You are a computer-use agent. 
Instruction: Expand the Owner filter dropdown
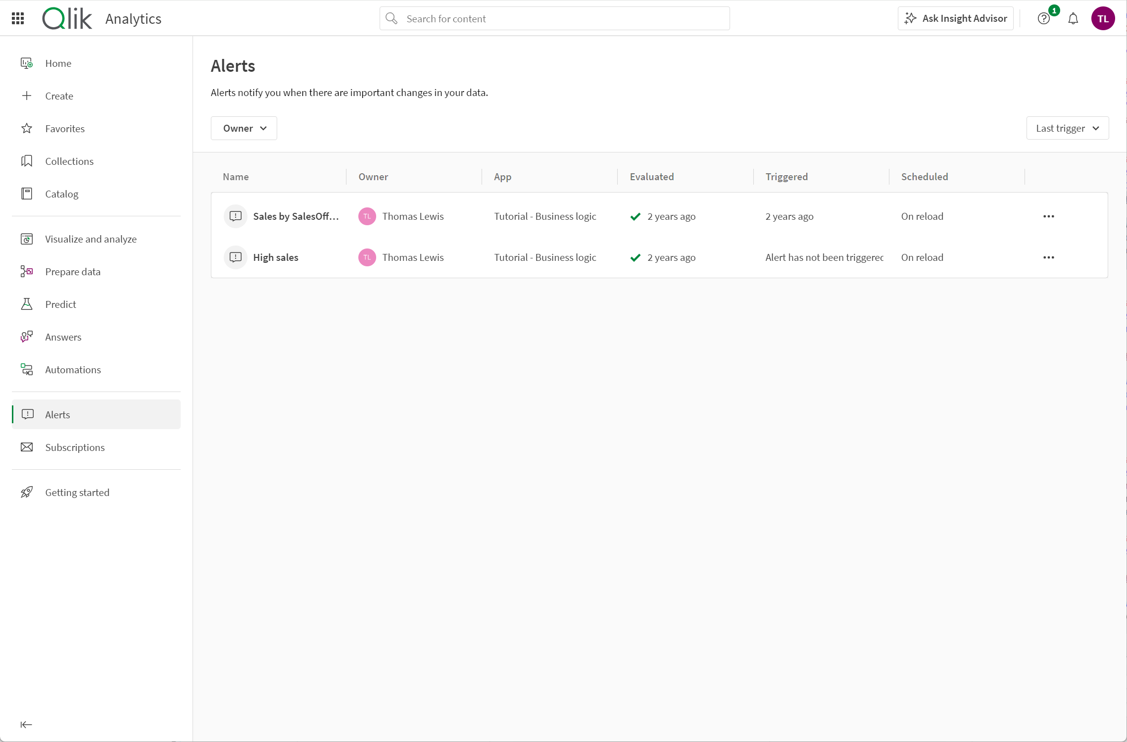click(x=244, y=128)
